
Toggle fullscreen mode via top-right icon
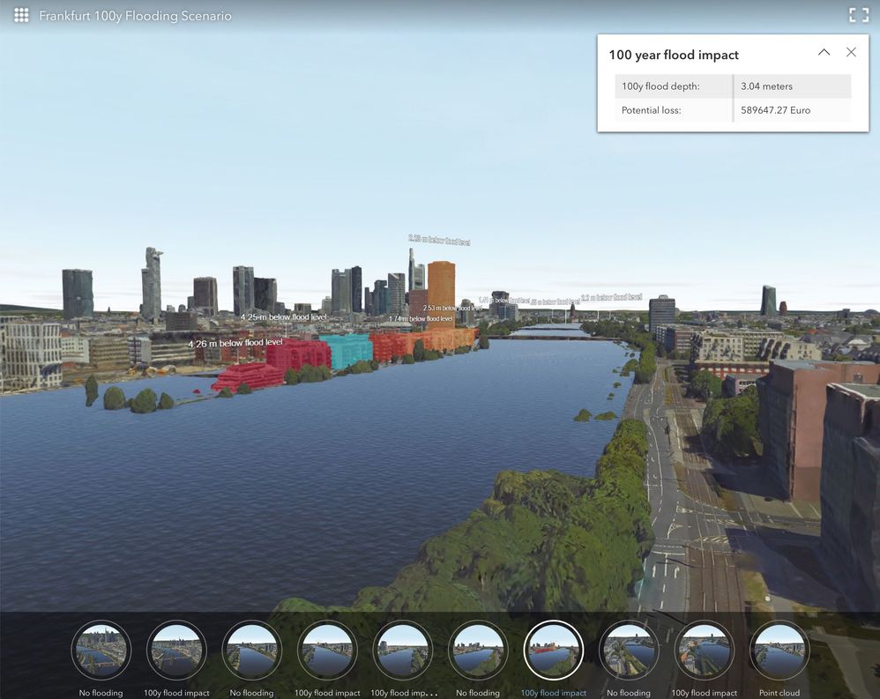pyautogui.click(x=858, y=15)
